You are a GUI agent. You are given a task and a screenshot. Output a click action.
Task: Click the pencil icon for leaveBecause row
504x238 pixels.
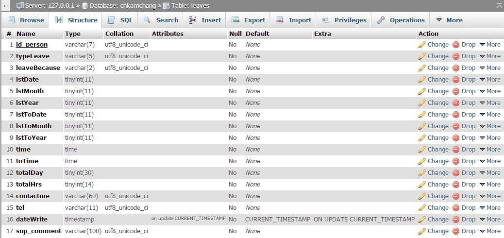pyautogui.click(x=422, y=68)
